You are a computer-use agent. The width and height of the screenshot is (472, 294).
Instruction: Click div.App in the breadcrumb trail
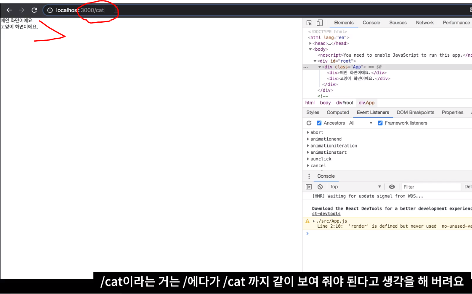click(367, 102)
